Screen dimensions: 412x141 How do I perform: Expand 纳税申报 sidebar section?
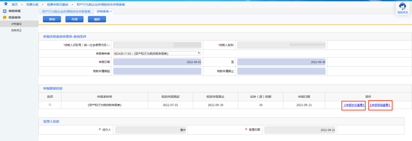(14, 11)
